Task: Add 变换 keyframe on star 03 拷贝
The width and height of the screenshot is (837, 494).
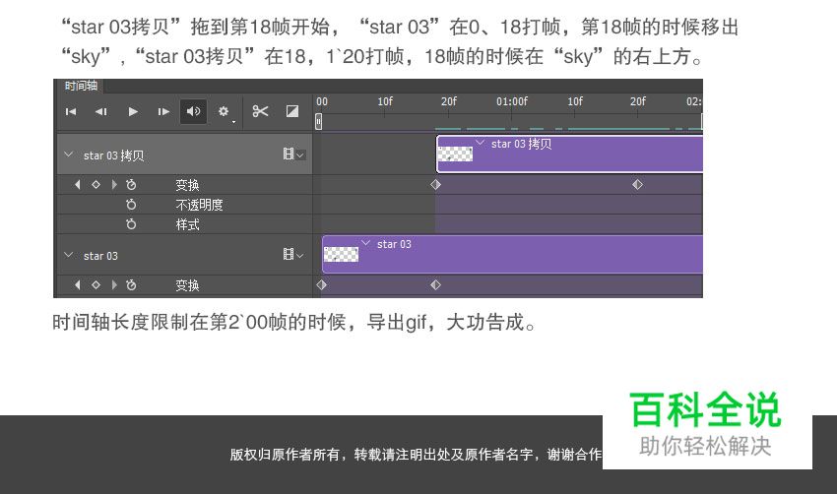Action: [x=97, y=185]
